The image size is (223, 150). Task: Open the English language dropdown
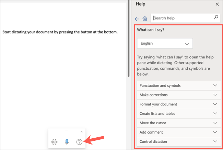tap(165, 44)
